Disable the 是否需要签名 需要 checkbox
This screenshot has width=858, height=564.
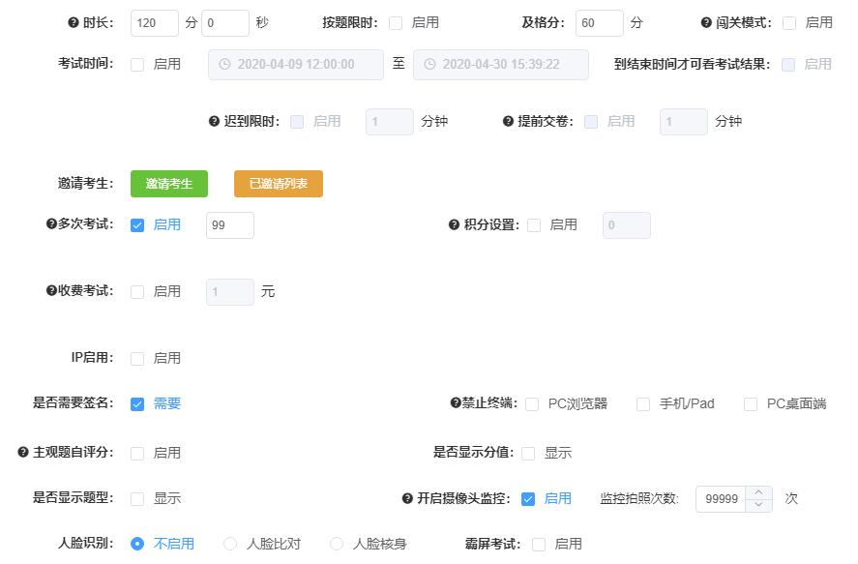pyautogui.click(x=136, y=404)
